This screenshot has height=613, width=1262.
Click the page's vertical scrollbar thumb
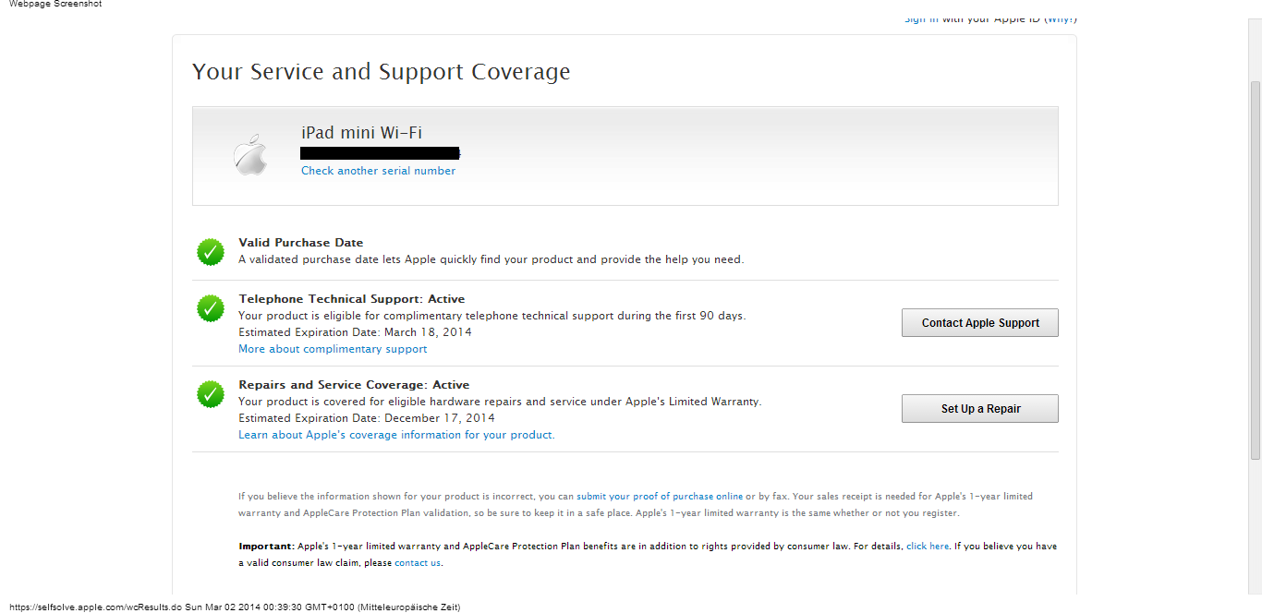pyautogui.click(x=1255, y=268)
